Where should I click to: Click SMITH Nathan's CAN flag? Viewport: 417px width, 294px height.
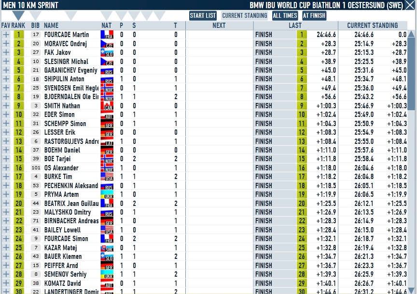click(107, 105)
